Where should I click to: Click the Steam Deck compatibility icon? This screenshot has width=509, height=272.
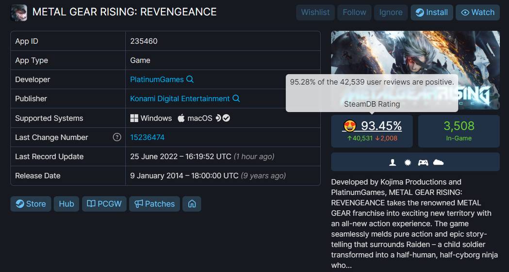pyautogui.click(x=218, y=119)
